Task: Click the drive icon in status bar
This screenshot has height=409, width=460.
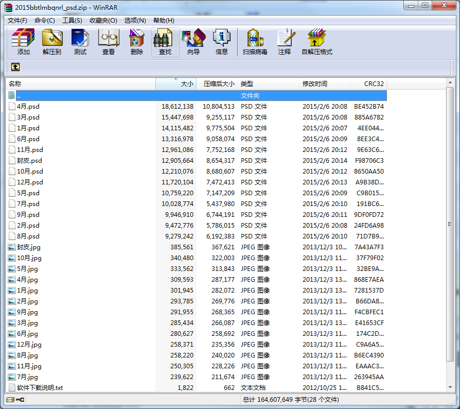Action: click(10, 400)
